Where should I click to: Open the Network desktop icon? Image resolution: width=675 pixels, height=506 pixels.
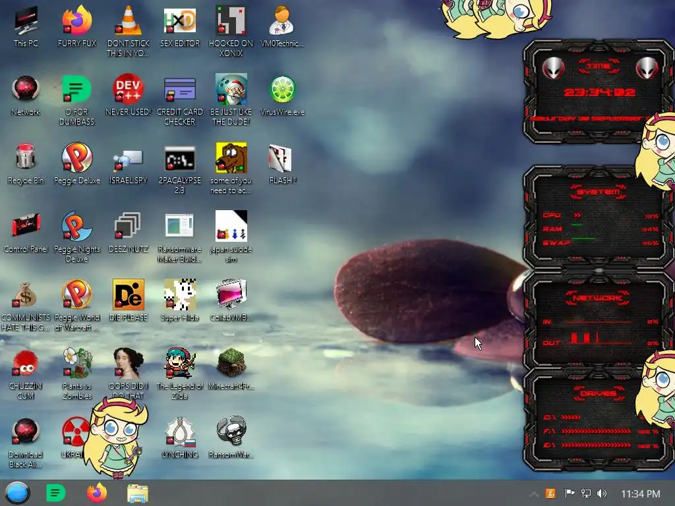click(x=26, y=96)
